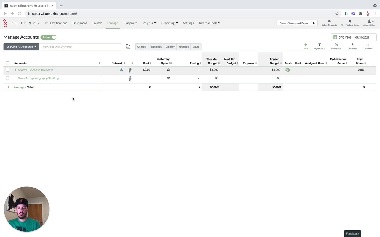Go back in browser history
The height and width of the screenshot is (237, 380).
point(5,14)
